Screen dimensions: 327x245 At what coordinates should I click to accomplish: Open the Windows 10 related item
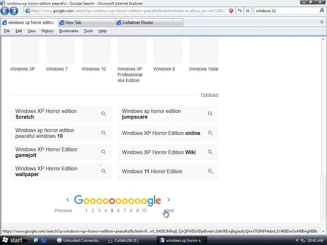[96, 54]
